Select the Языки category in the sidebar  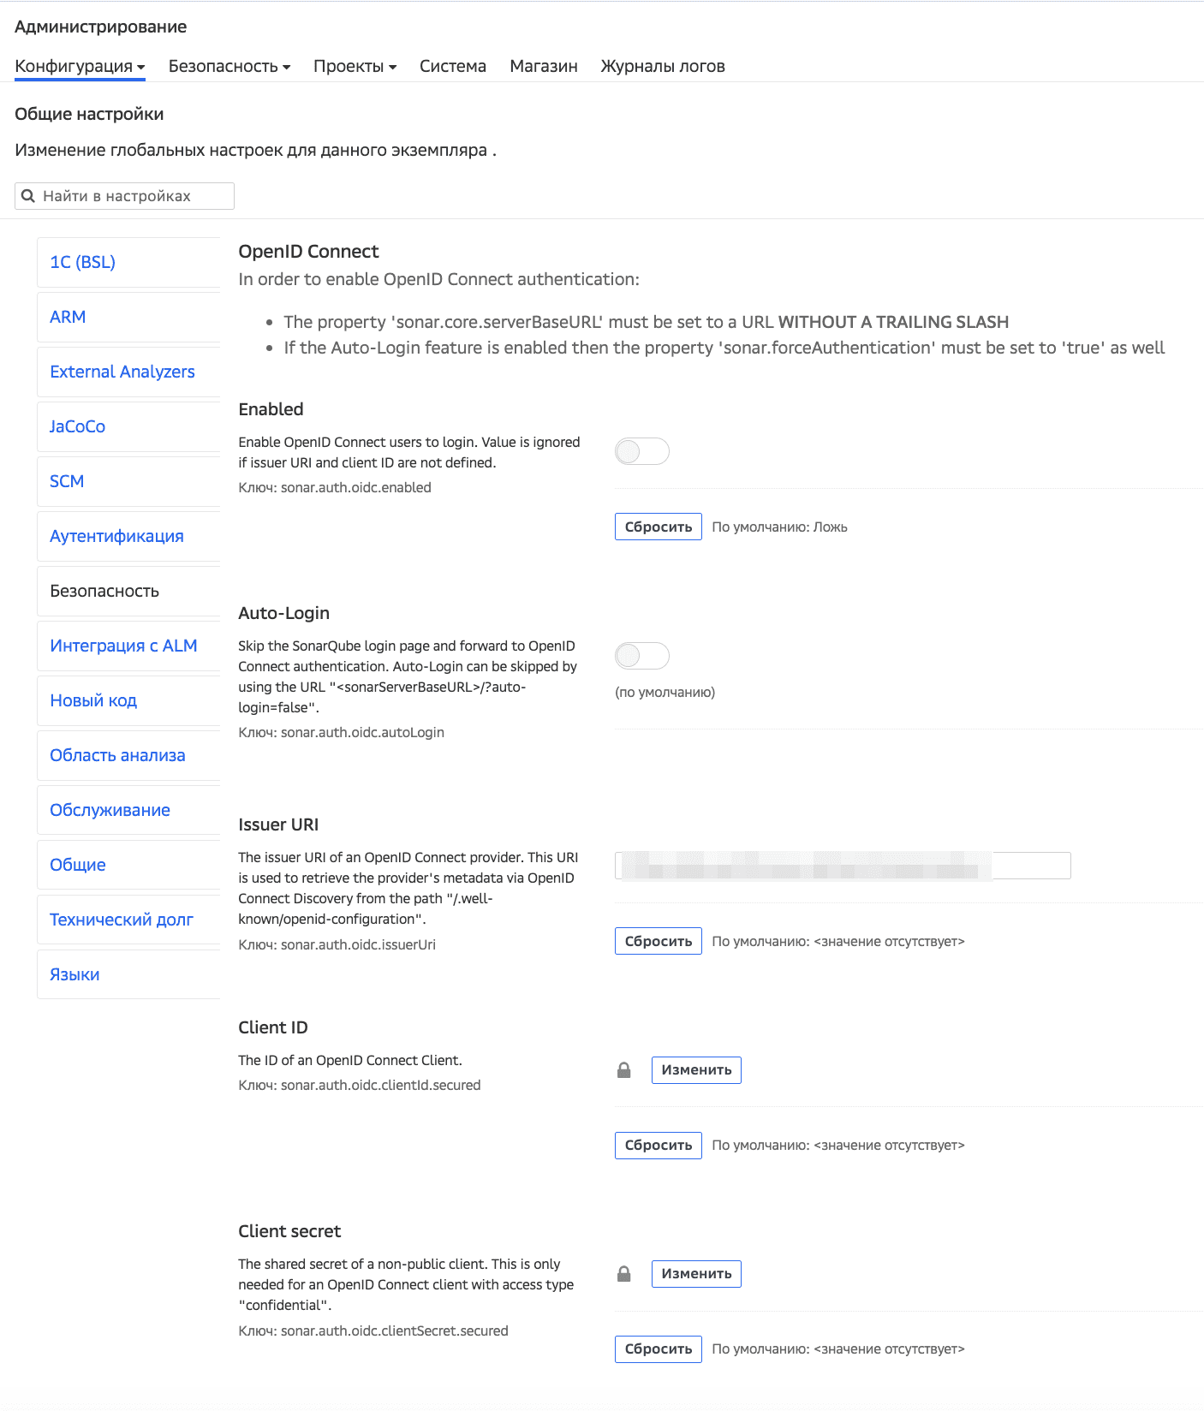tap(75, 973)
